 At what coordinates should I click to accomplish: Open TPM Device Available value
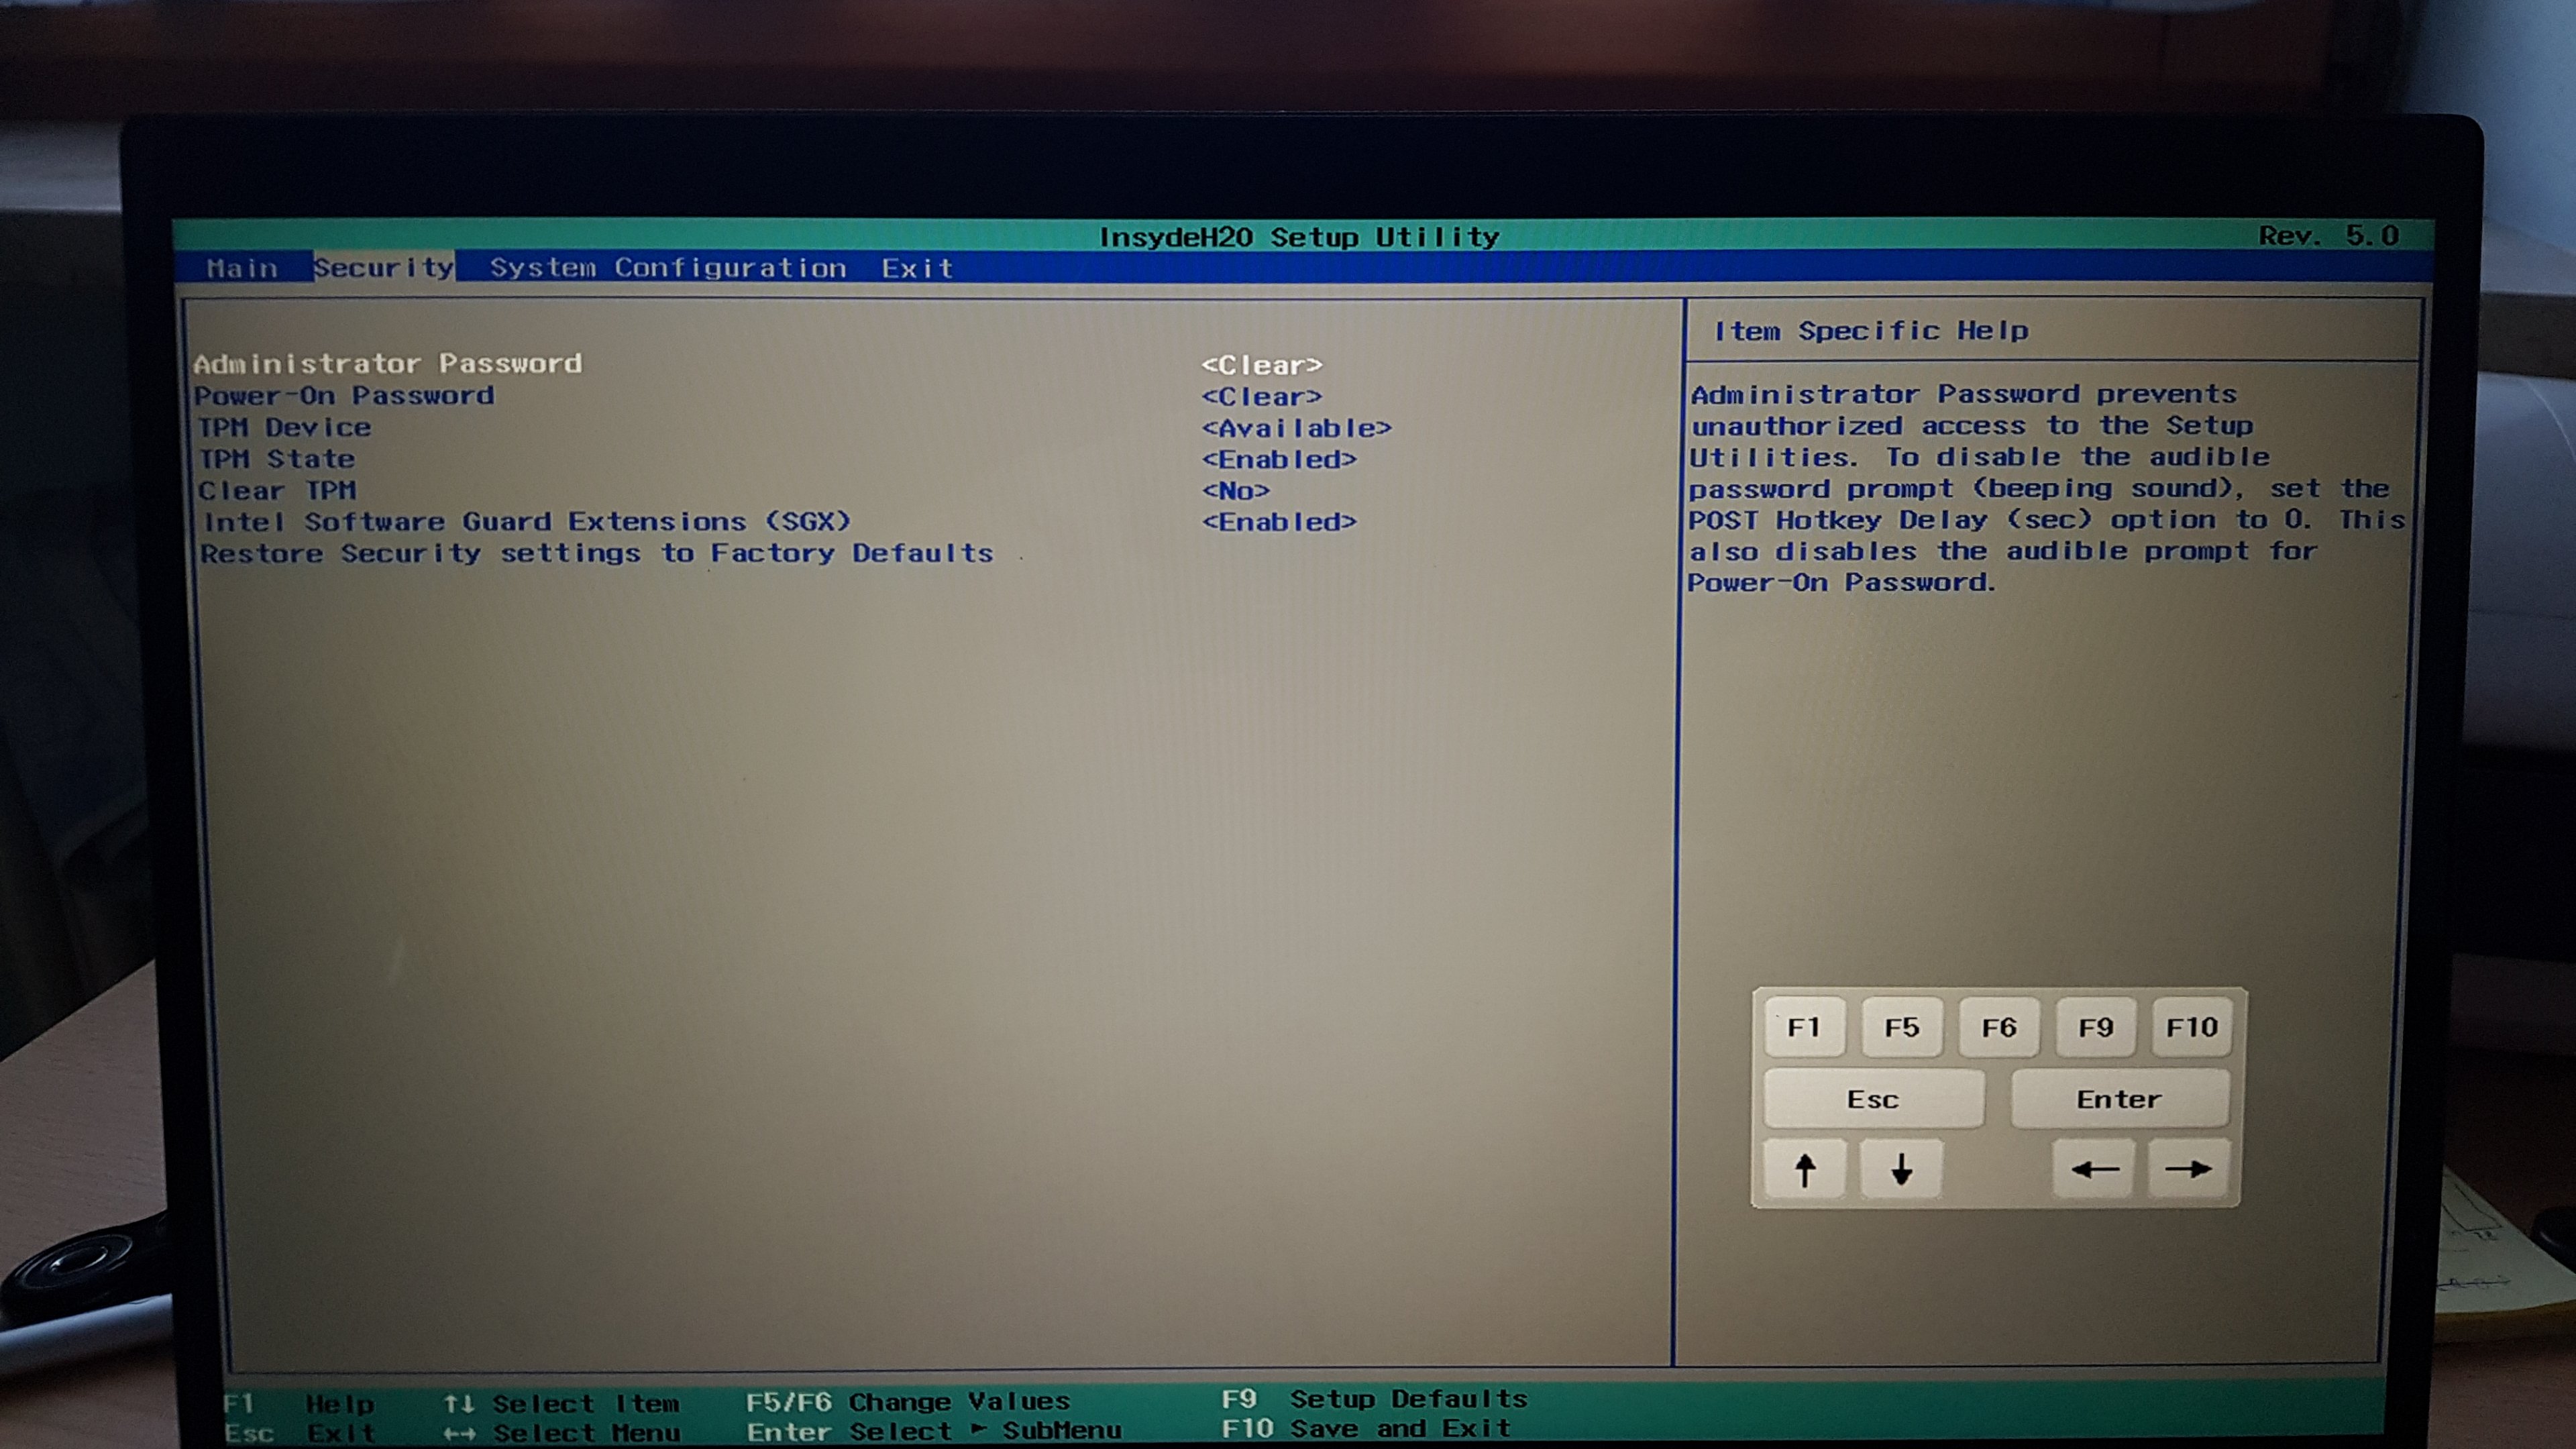[x=1296, y=428]
